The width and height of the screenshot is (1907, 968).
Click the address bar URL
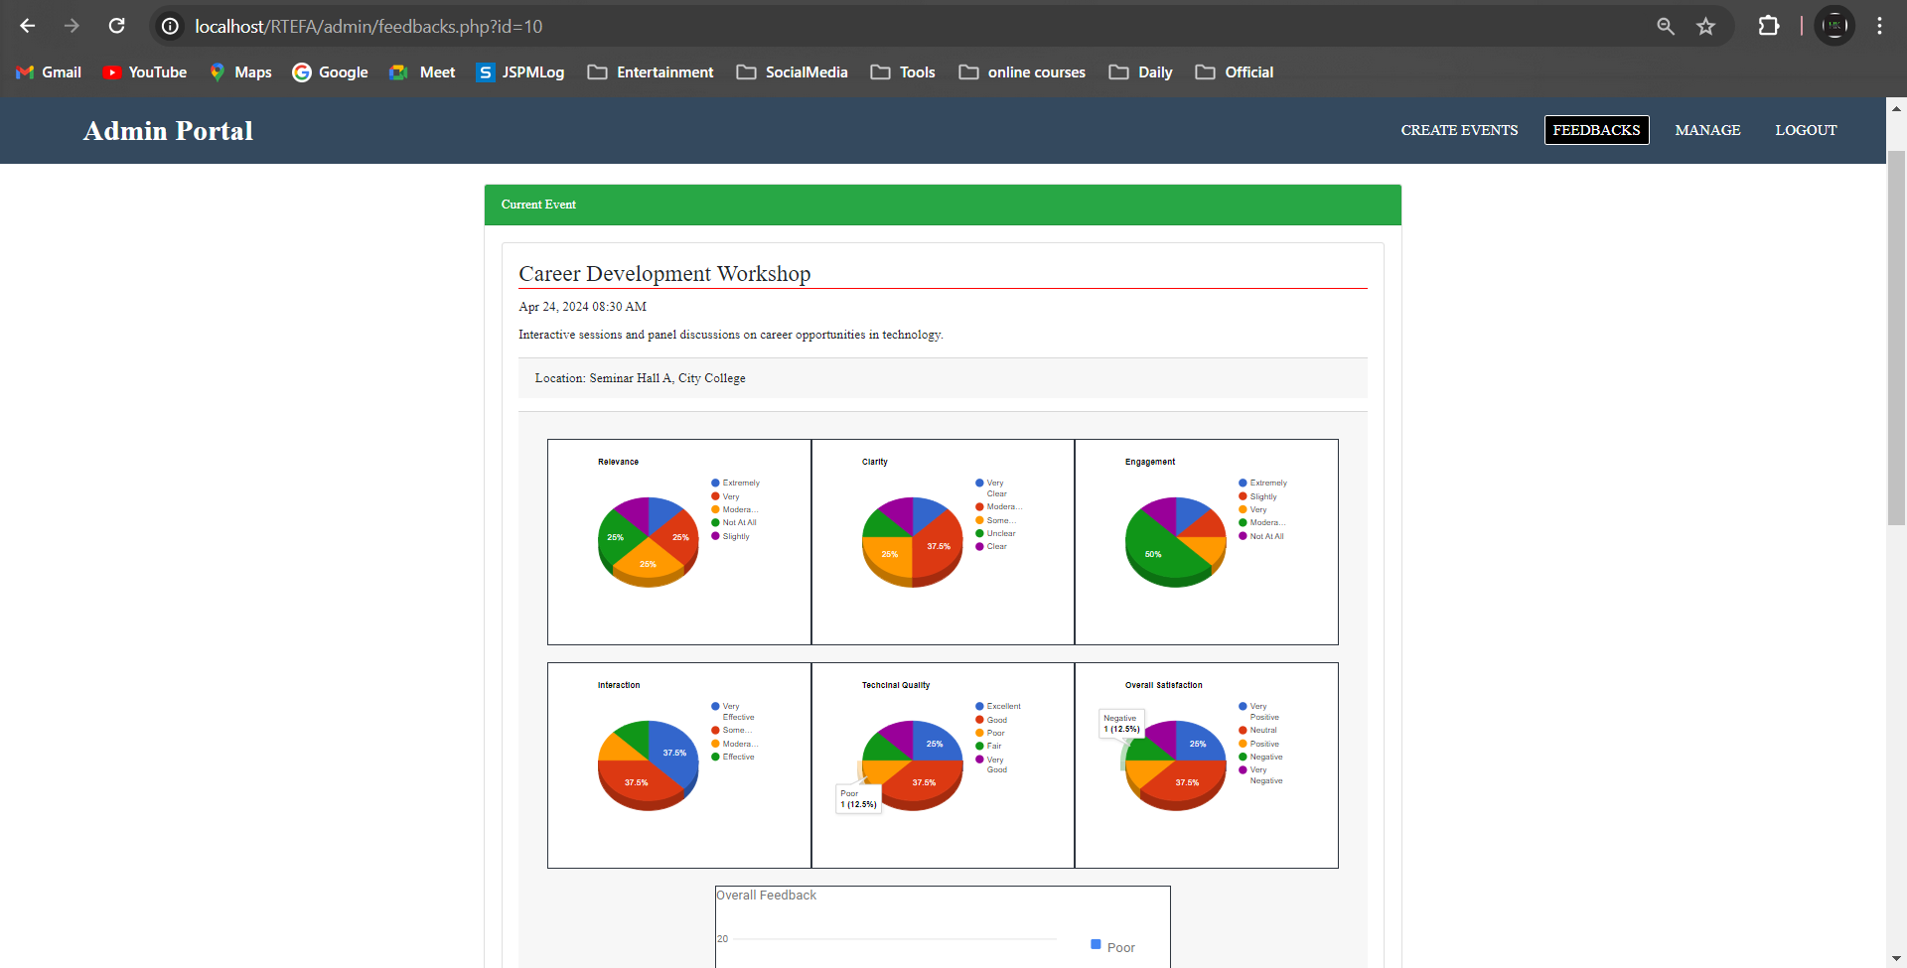(368, 27)
